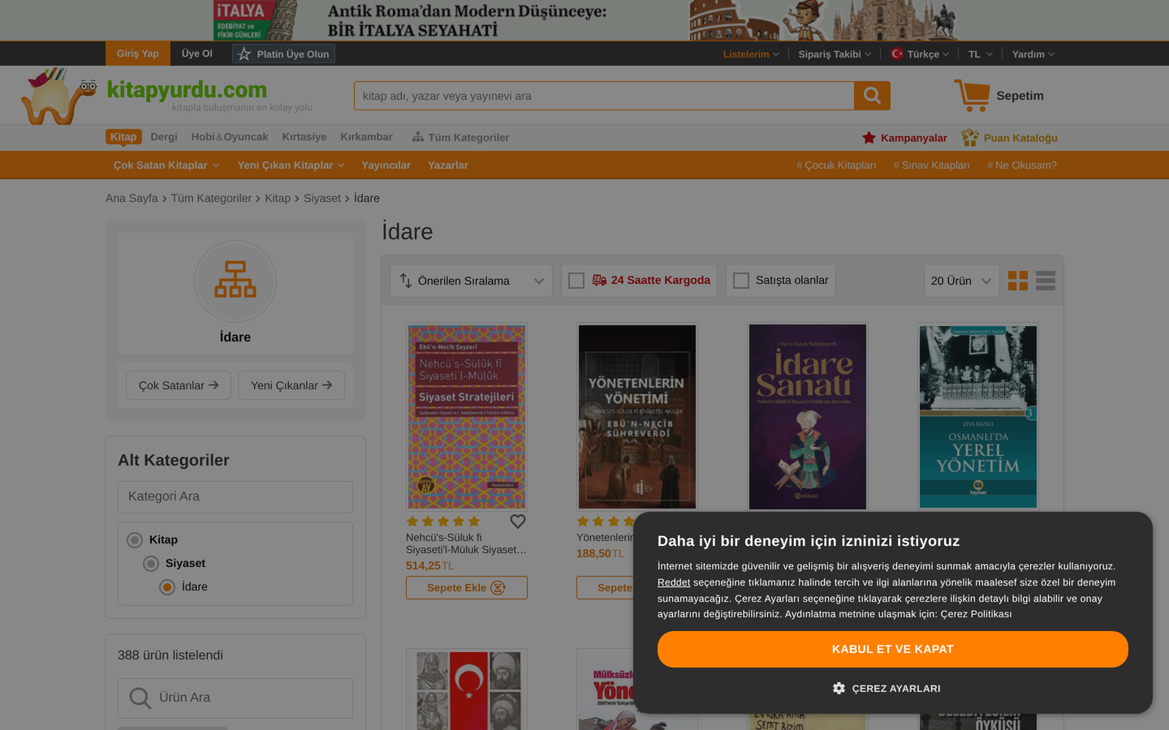This screenshot has height=730, width=1169.
Task: Open the Dergi navigation tab
Action: click(x=164, y=137)
